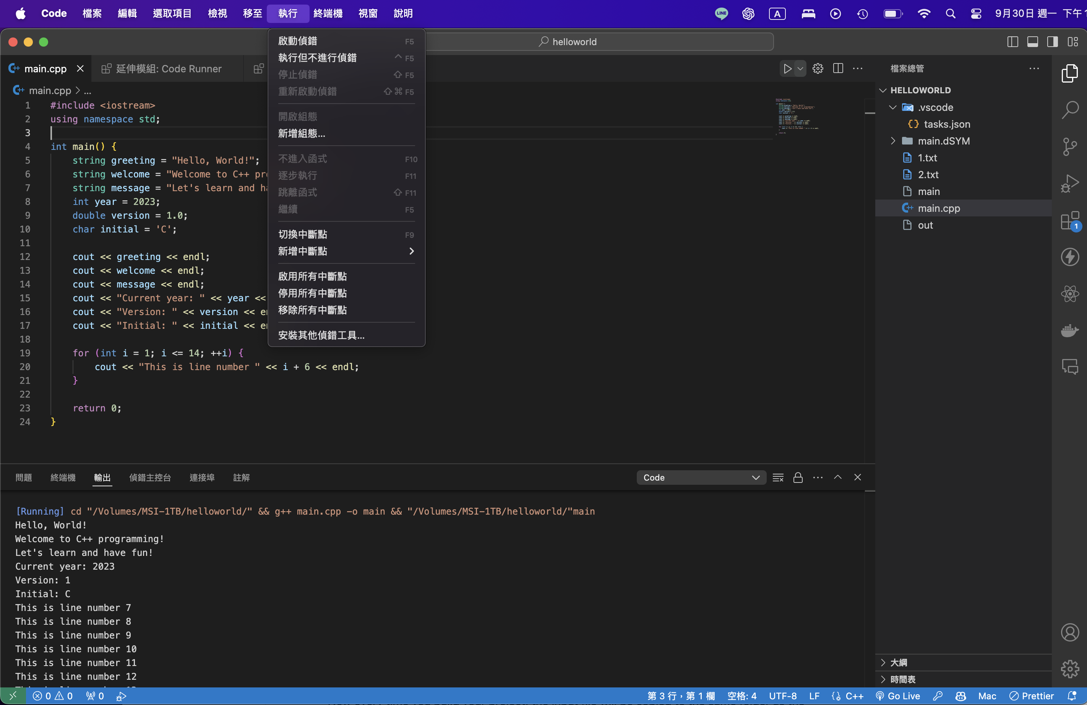The image size is (1087, 705).
Task: Open the Accounts icon in activity bar
Action: (1070, 632)
